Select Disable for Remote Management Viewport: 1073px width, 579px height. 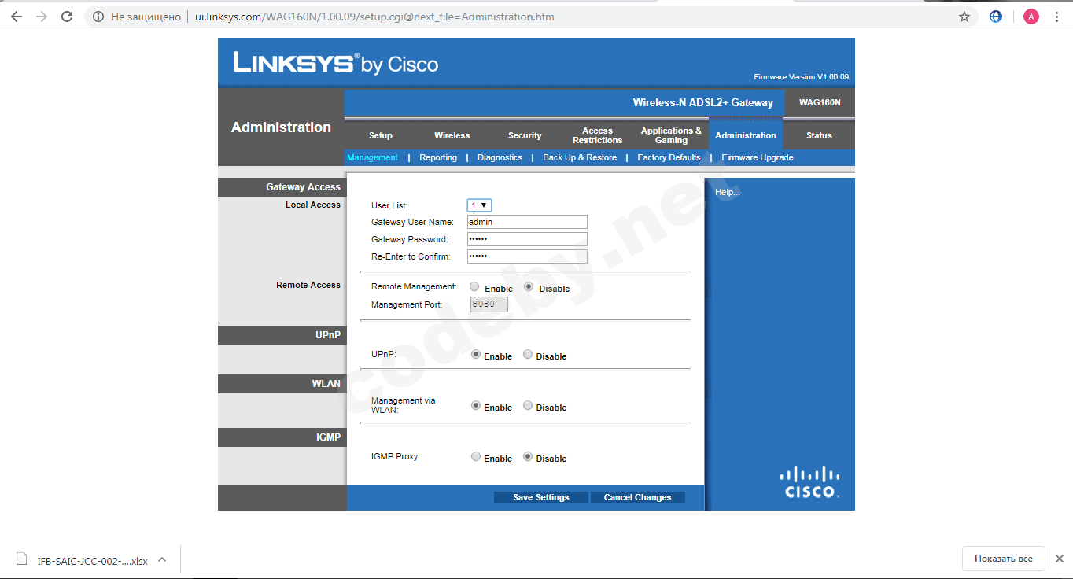point(529,287)
